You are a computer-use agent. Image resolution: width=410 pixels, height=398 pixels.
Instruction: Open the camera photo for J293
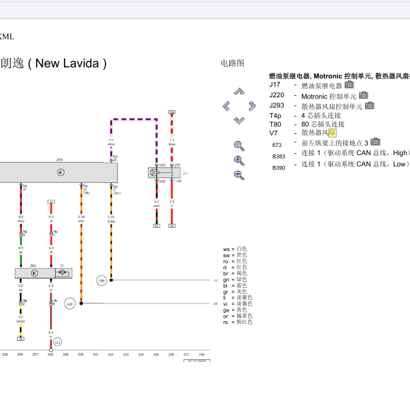point(369,105)
